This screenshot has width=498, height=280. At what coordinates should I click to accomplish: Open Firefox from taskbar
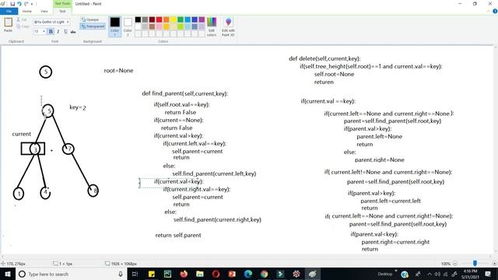point(184,274)
